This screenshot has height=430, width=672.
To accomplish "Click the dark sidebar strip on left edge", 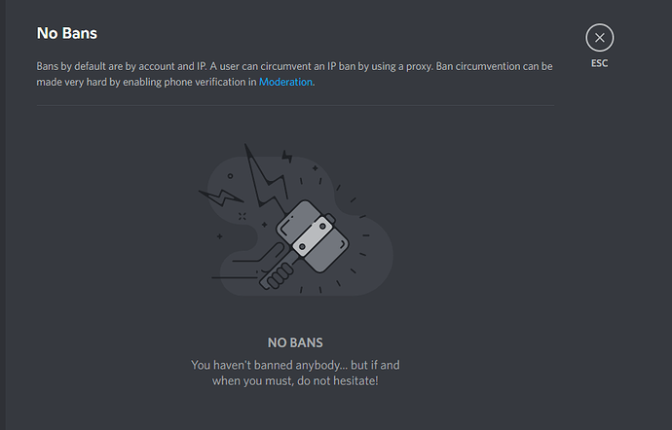I will click(3, 215).
